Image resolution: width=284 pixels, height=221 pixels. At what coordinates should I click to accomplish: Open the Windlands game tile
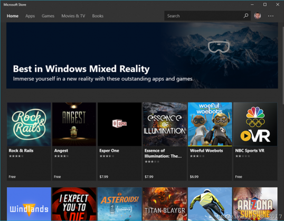(x=29, y=204)
